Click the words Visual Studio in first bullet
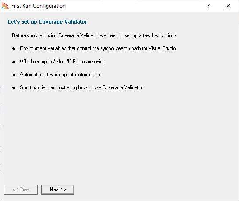This screenshot has height=201, width=239. [x=162, y=48]
